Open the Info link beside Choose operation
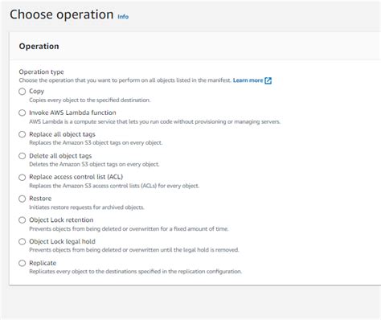Screen dimensions: 381x320 click(123, 17)
